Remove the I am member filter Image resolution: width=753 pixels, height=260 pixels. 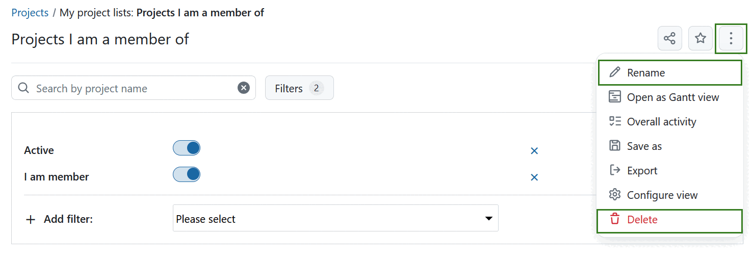[534, 177]
